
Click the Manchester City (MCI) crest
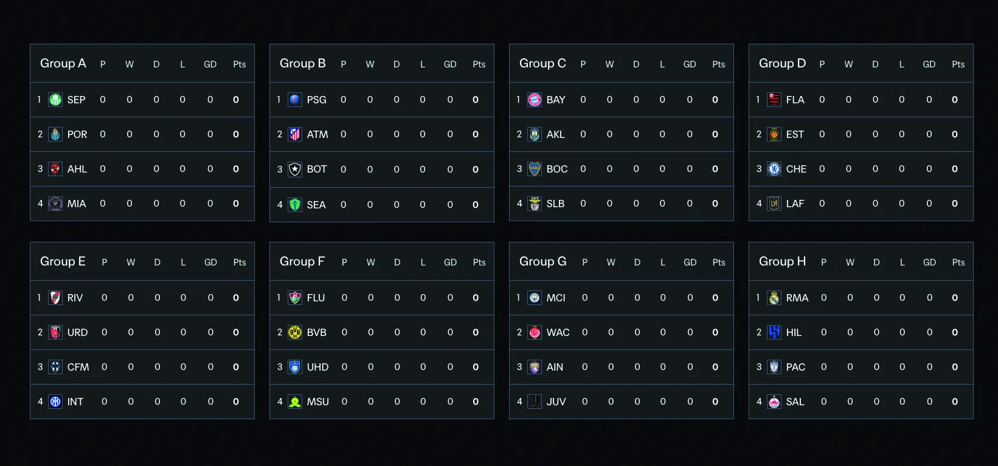coord(535,298)
